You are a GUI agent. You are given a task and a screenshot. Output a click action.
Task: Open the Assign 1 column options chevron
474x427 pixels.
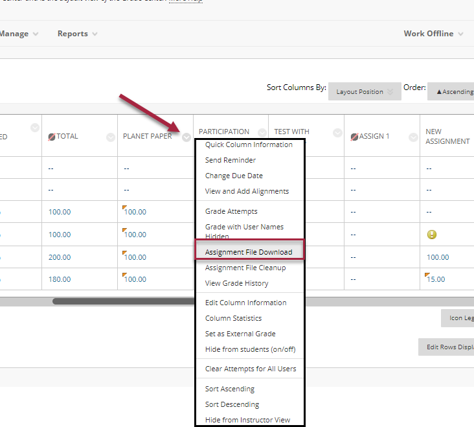(413, 137)
